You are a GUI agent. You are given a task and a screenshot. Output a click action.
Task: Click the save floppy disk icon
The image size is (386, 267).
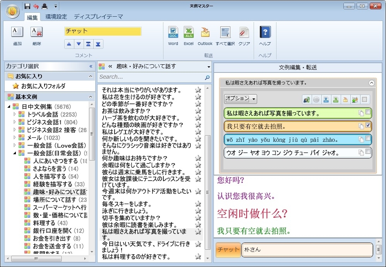(27, 6)
